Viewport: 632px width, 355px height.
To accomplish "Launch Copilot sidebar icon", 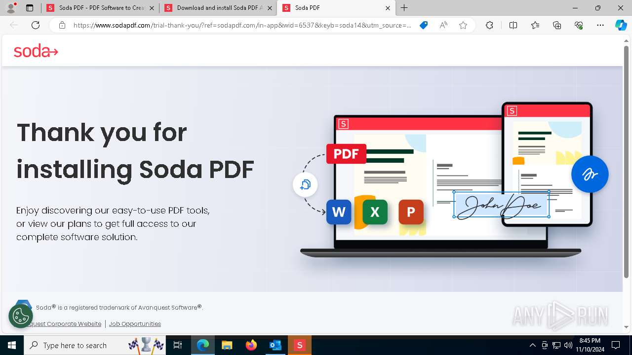I will 621,25.
